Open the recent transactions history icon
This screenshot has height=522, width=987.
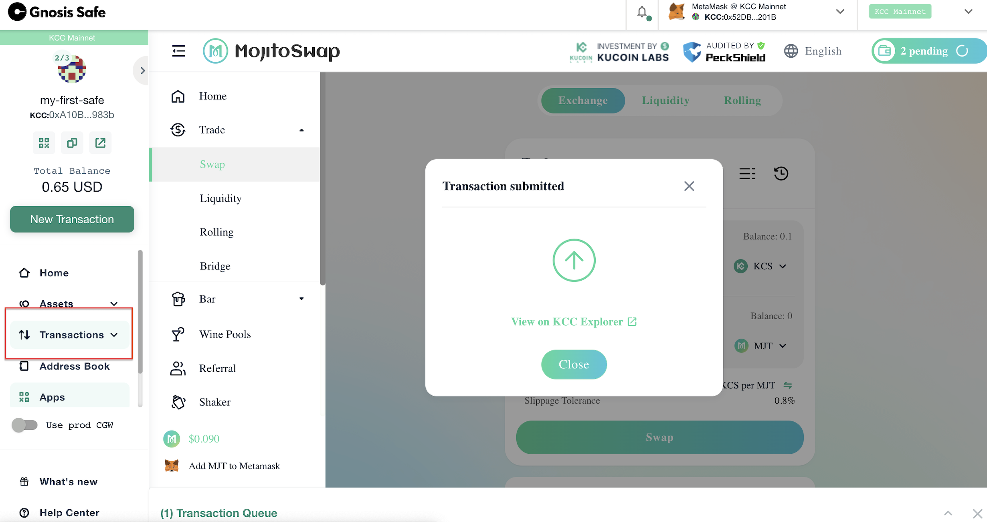tap(781, 174)
